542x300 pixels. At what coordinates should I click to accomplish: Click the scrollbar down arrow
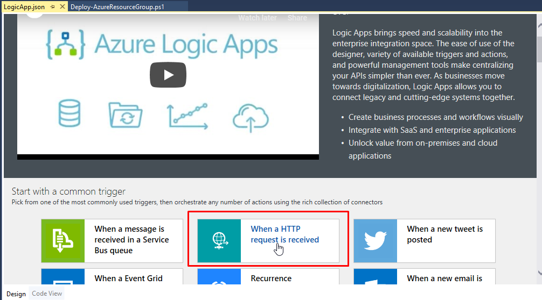[x=540, y=273]
